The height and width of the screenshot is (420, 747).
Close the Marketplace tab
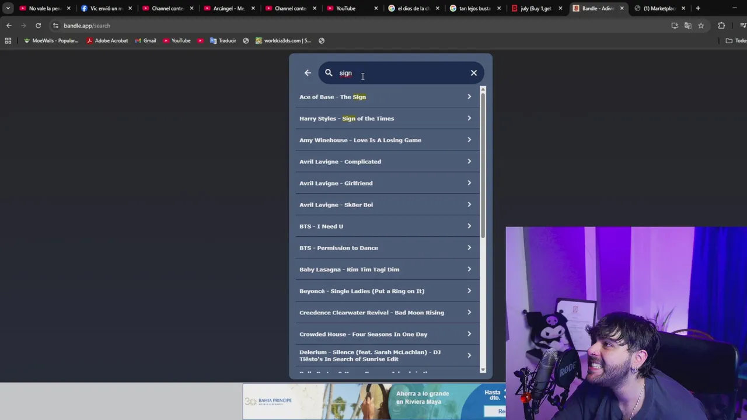click(x=683, y=8)
